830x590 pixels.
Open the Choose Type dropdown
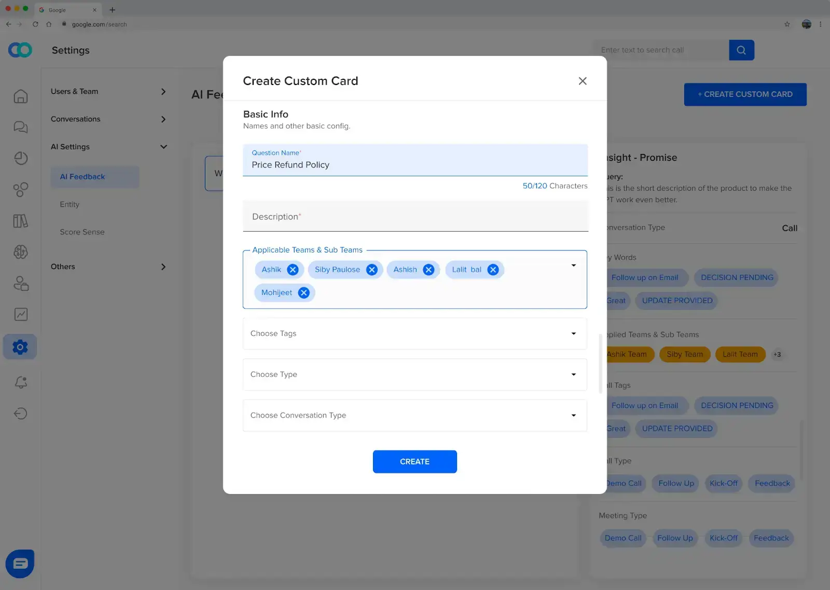pos(415,374)
